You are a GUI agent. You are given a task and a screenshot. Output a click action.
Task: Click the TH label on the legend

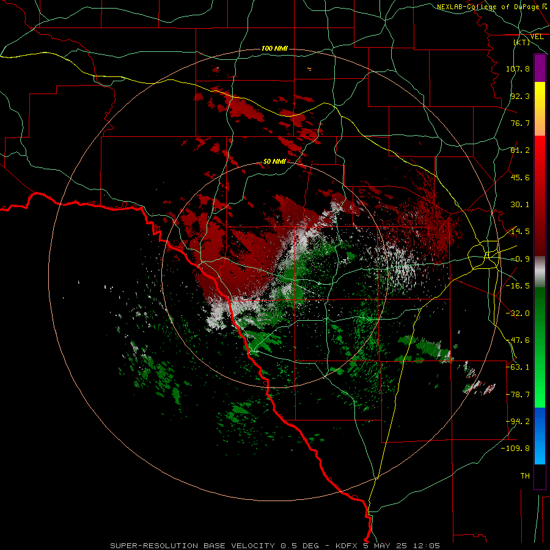525,476
